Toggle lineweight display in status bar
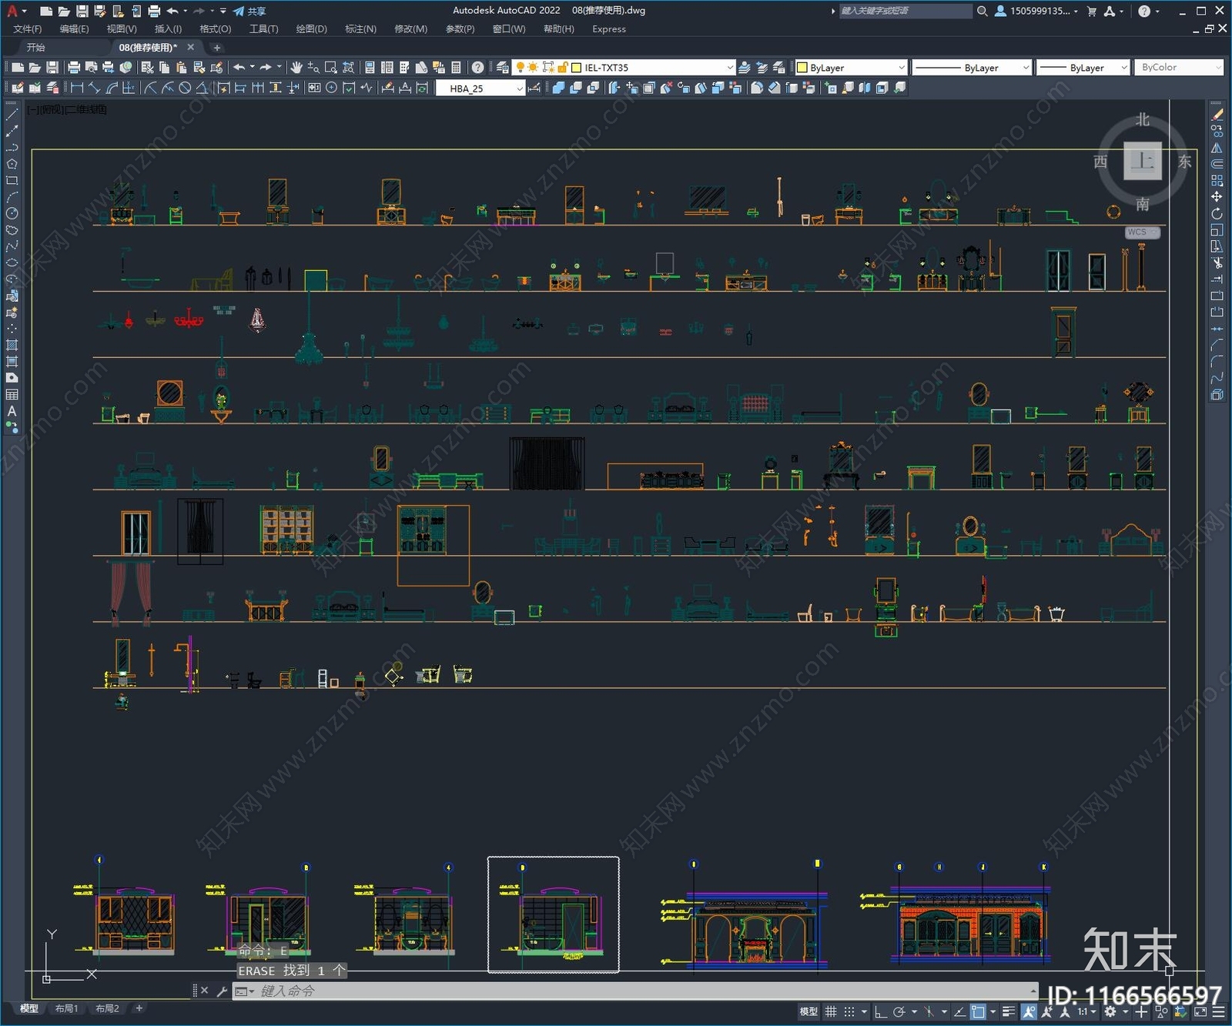 click(x=1009, y=1012)
